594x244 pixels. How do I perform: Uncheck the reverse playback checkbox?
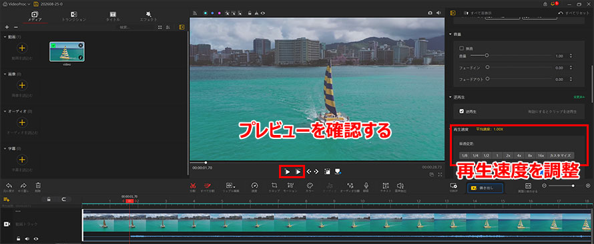(461, 112)
